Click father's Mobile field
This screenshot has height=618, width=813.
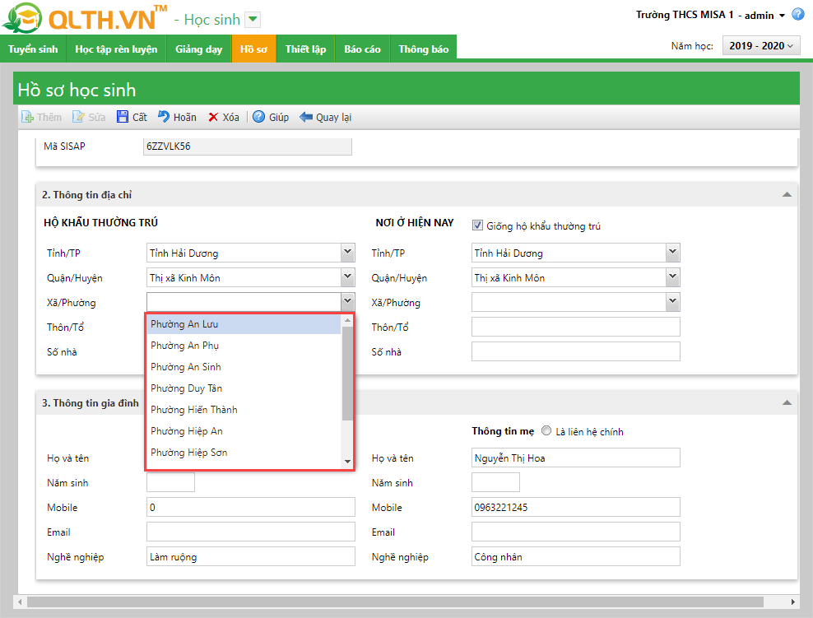click(x=251, y=507)
